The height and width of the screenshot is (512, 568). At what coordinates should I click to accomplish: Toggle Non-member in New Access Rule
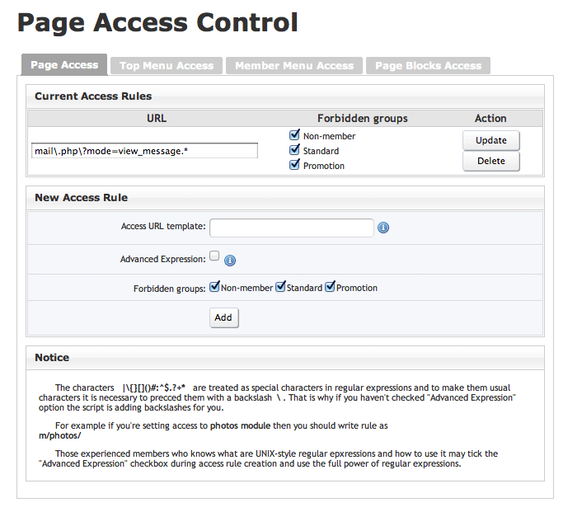click(214, 287)
